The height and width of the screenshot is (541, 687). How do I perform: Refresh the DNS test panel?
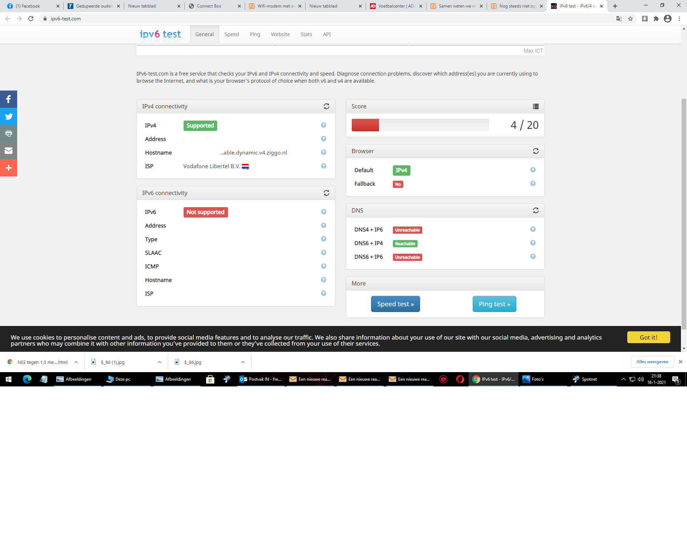(x=536, y=210)
